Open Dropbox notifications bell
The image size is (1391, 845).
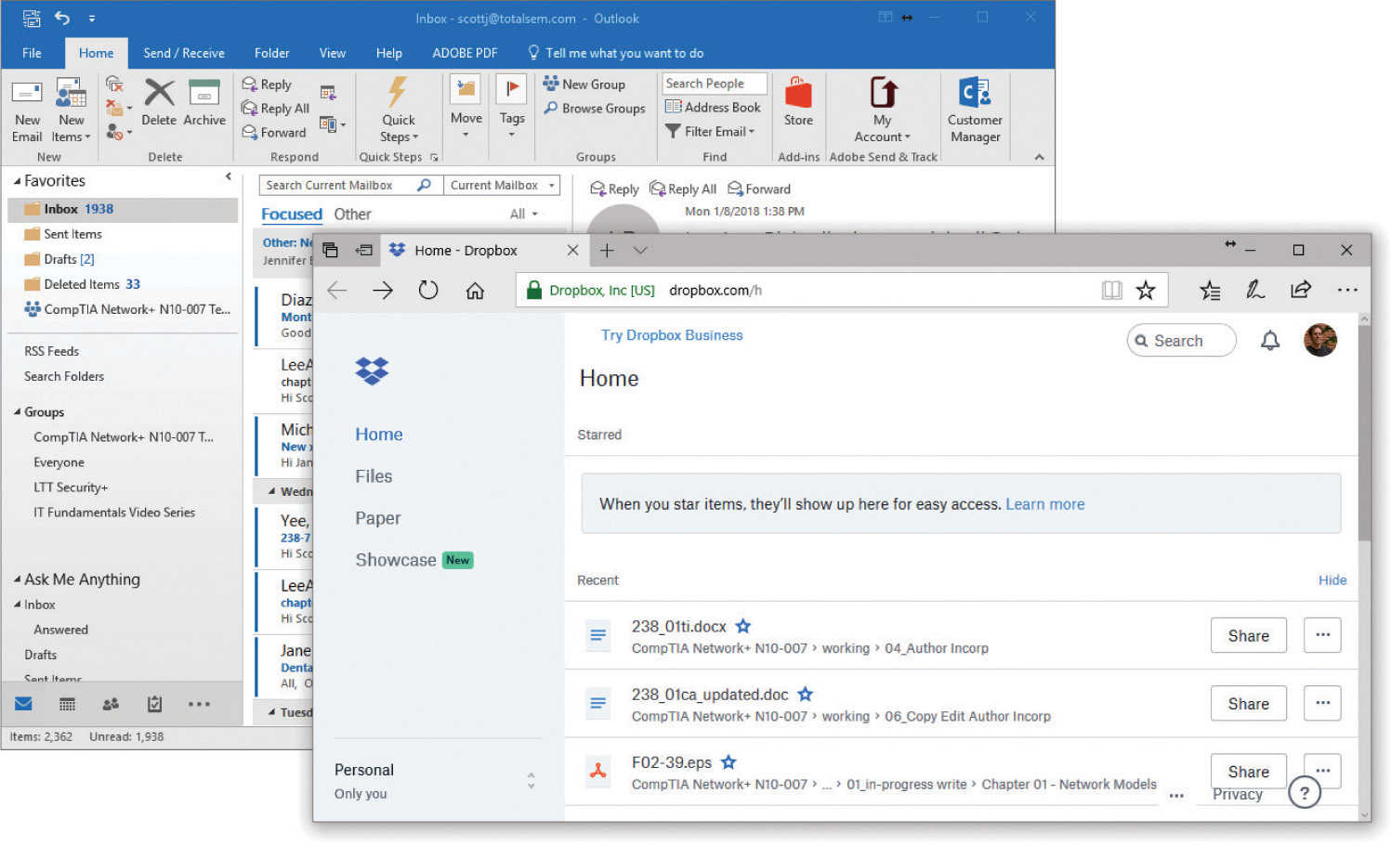click(x=1269, y=341)
